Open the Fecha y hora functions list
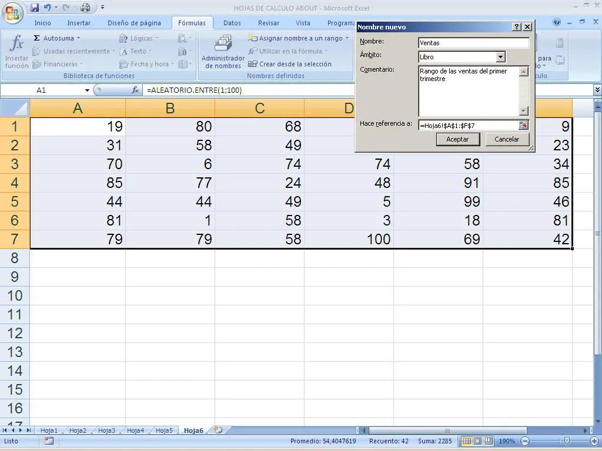The height and width of the screenshot is (451, 602). coord(146,64)
